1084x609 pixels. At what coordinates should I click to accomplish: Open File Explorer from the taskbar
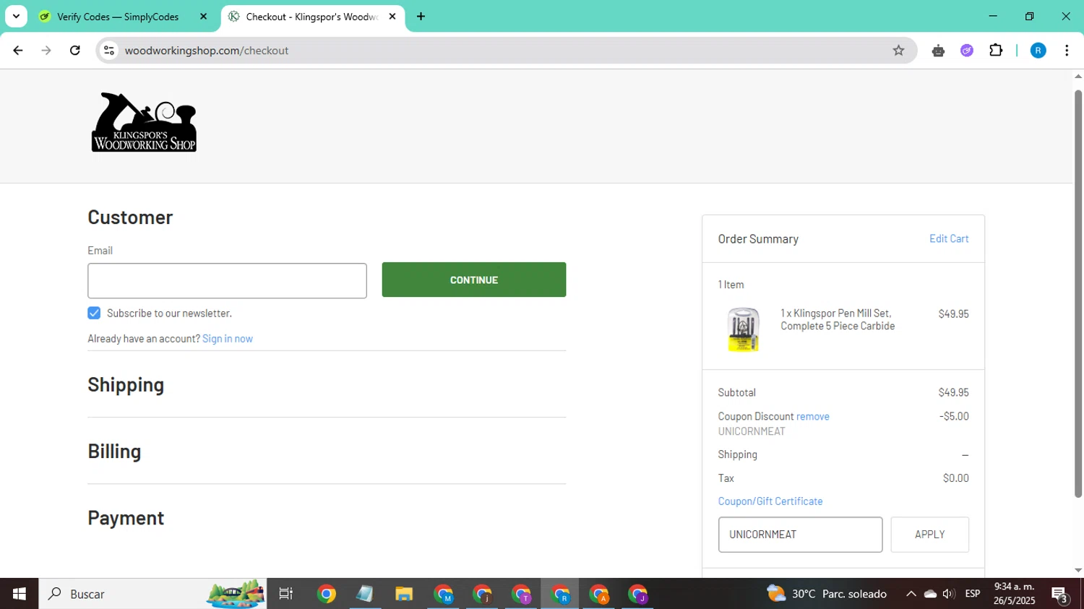click(404, 594)
